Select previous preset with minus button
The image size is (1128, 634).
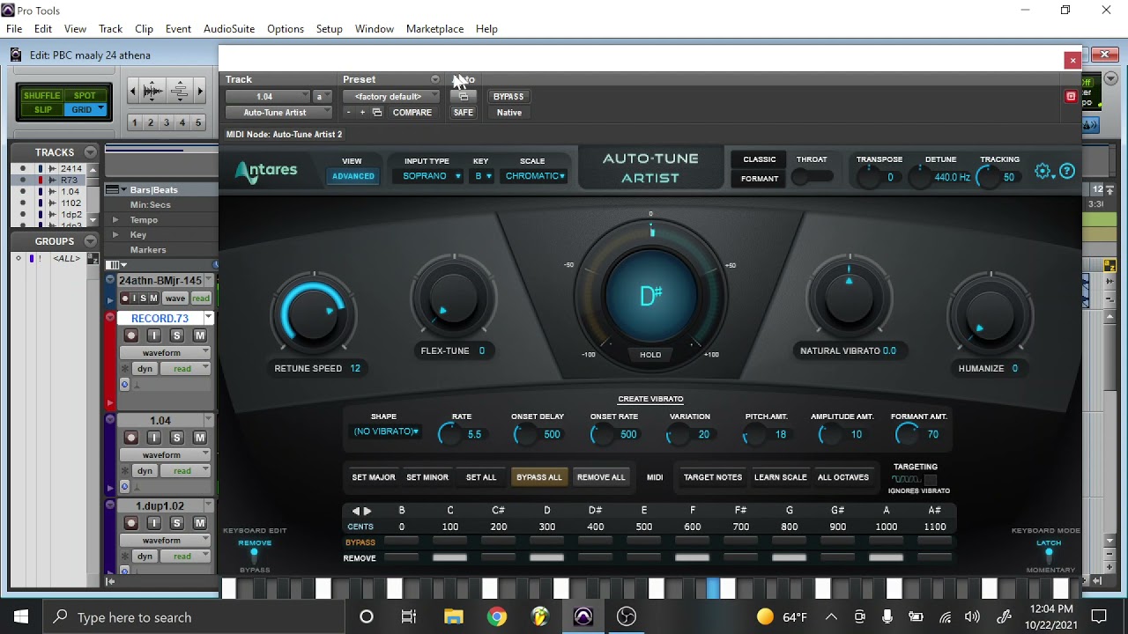tap(348, 113)
